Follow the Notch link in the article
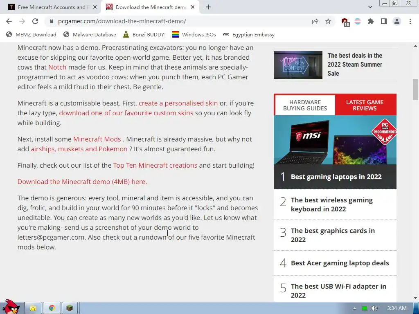The height and width of the screenshot is (314, 419). 57,67
